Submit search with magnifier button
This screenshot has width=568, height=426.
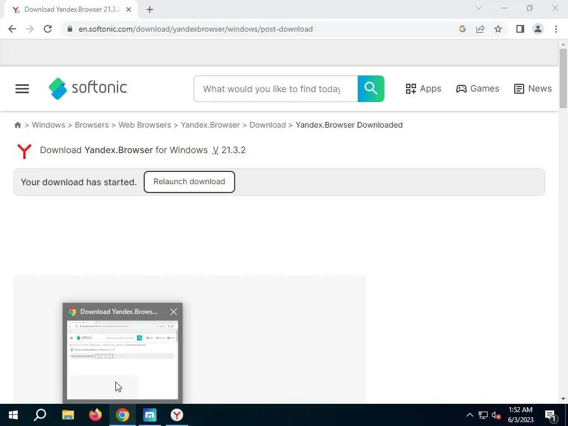(x=371, y=89)
